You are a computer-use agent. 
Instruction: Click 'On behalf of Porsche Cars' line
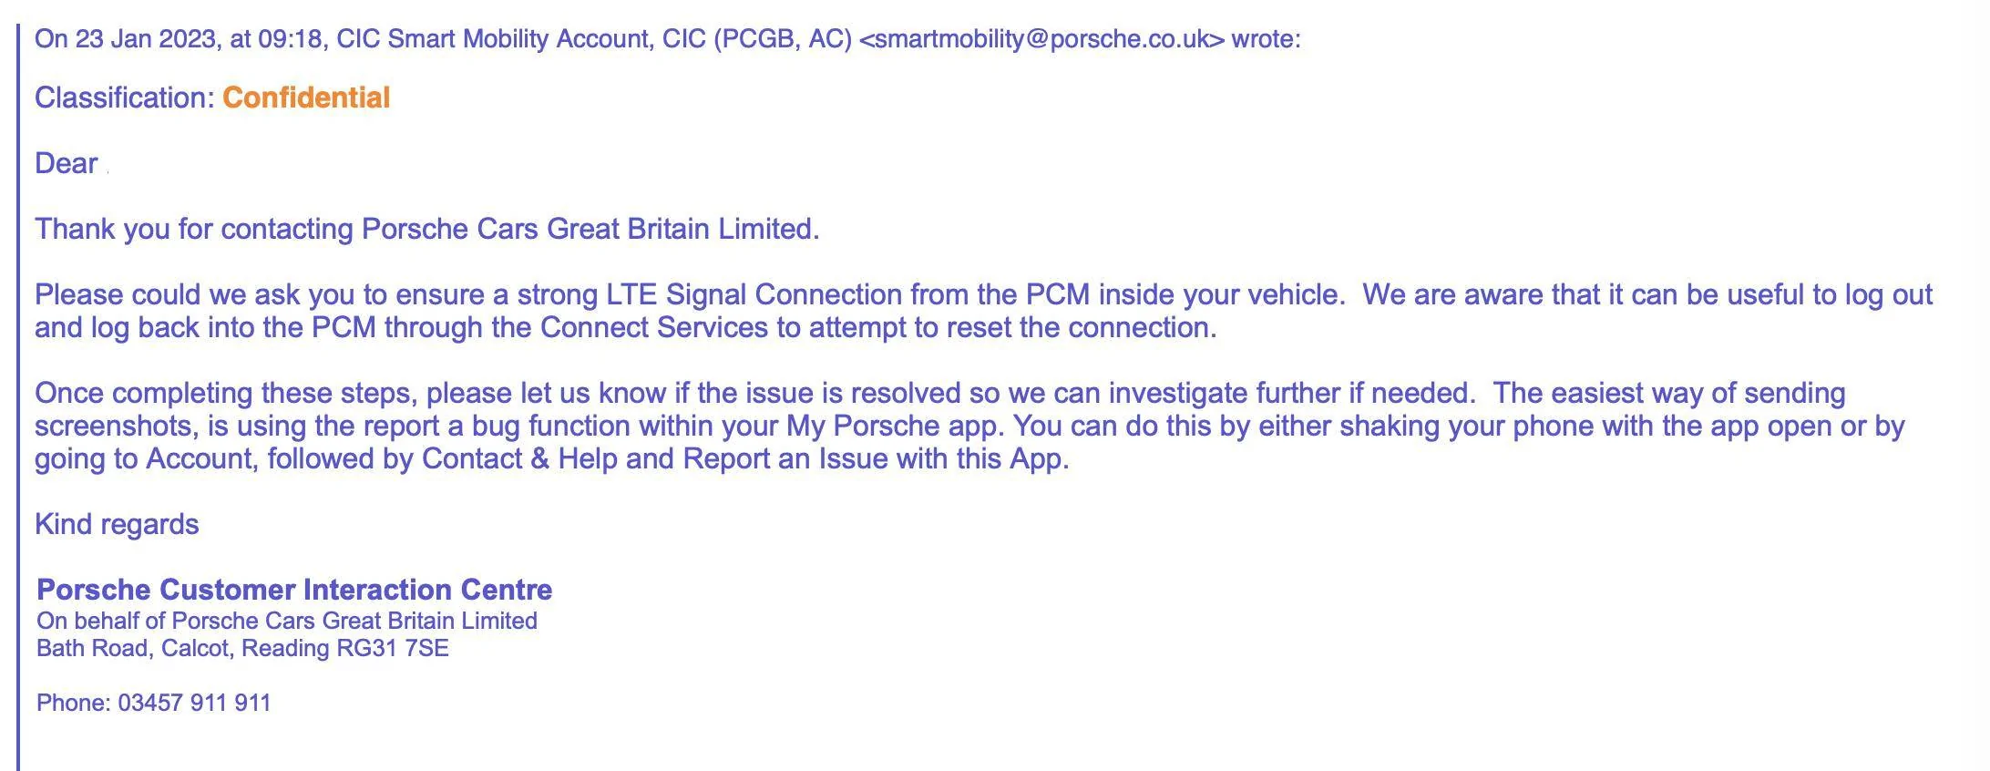pyautogui.click(x=287, y=621)
